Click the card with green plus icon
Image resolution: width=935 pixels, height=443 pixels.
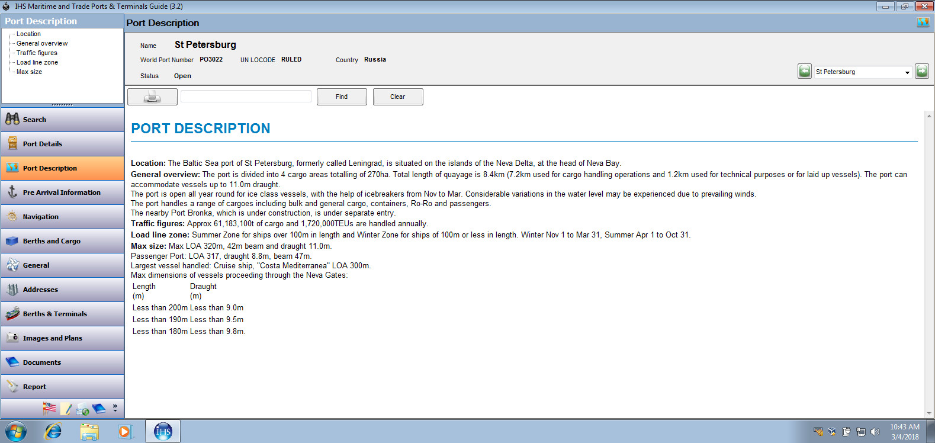(x=82, y=409)
